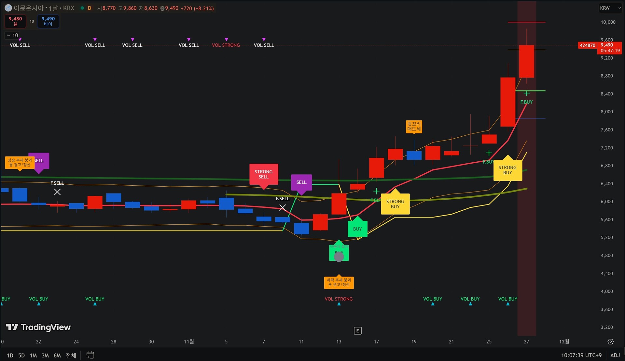Click the gray circle on BUY signal
Screen dimensions: 625x361
[339, 257]
